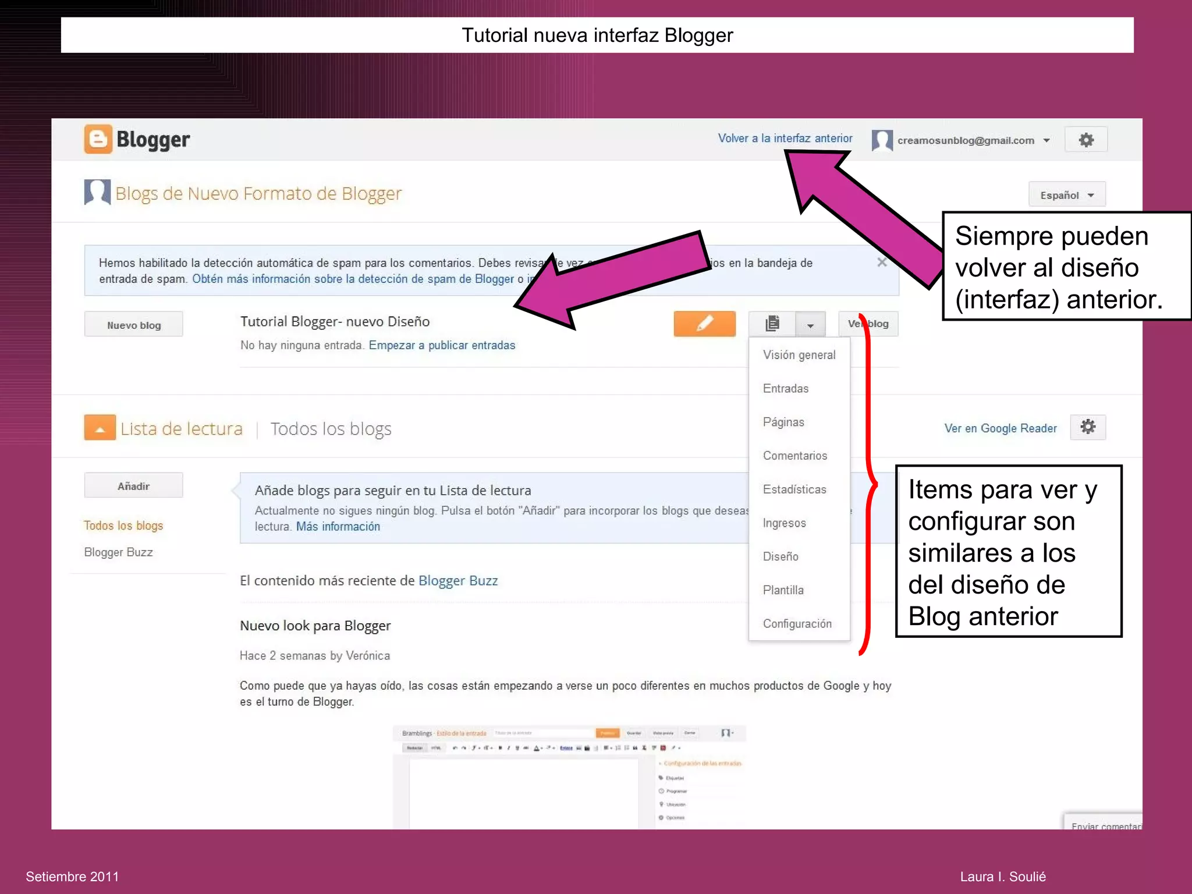Expand the blog options dropdown arrow
The width and height of the screenshot is (1192, 894).
pos(810,324)
